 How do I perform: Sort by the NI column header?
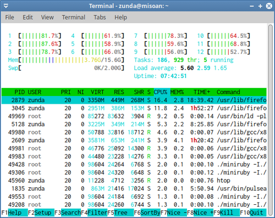click(x=81, y=92)
